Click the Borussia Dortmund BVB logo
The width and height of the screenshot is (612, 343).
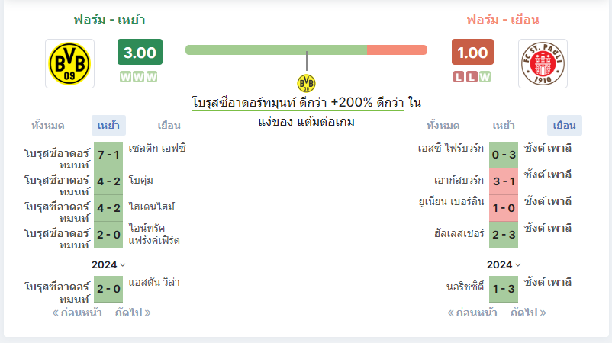coord(69,63)
